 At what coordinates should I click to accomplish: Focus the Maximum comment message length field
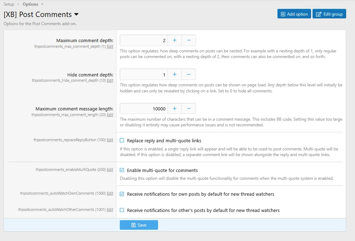point(144,109)
